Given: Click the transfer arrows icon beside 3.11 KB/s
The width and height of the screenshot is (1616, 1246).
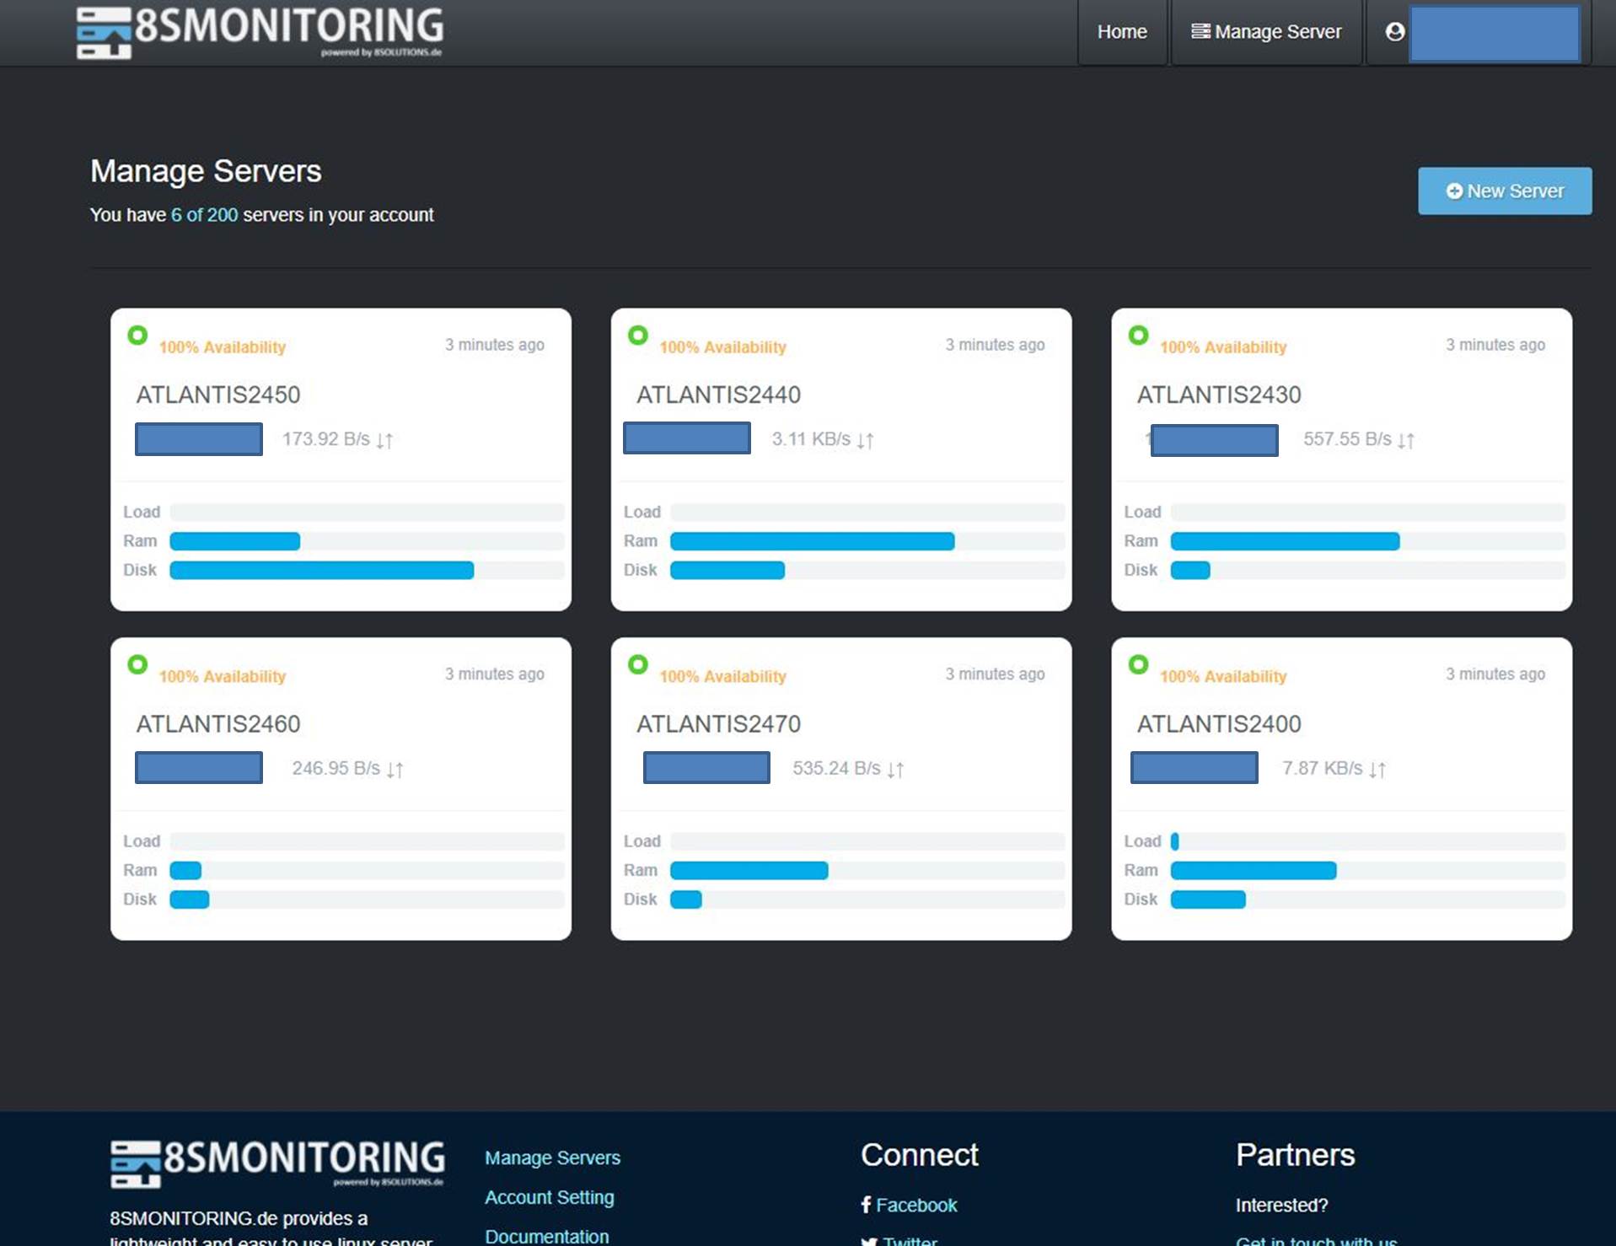Looking at the screenshot, I should (x=866, y=440).
